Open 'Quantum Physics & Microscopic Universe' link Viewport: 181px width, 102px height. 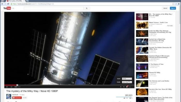tap(159, 57)
